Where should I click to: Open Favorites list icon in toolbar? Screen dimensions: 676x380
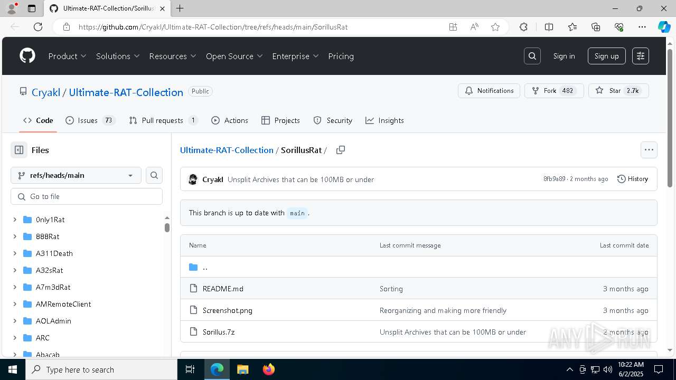click(572, 27)
